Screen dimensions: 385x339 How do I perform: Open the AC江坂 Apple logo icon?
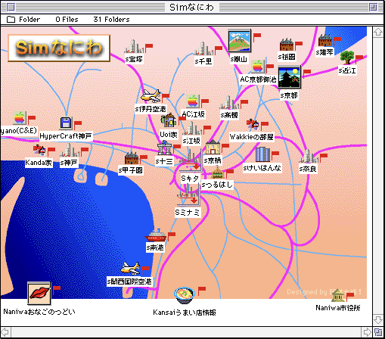(x=193, y=101)
